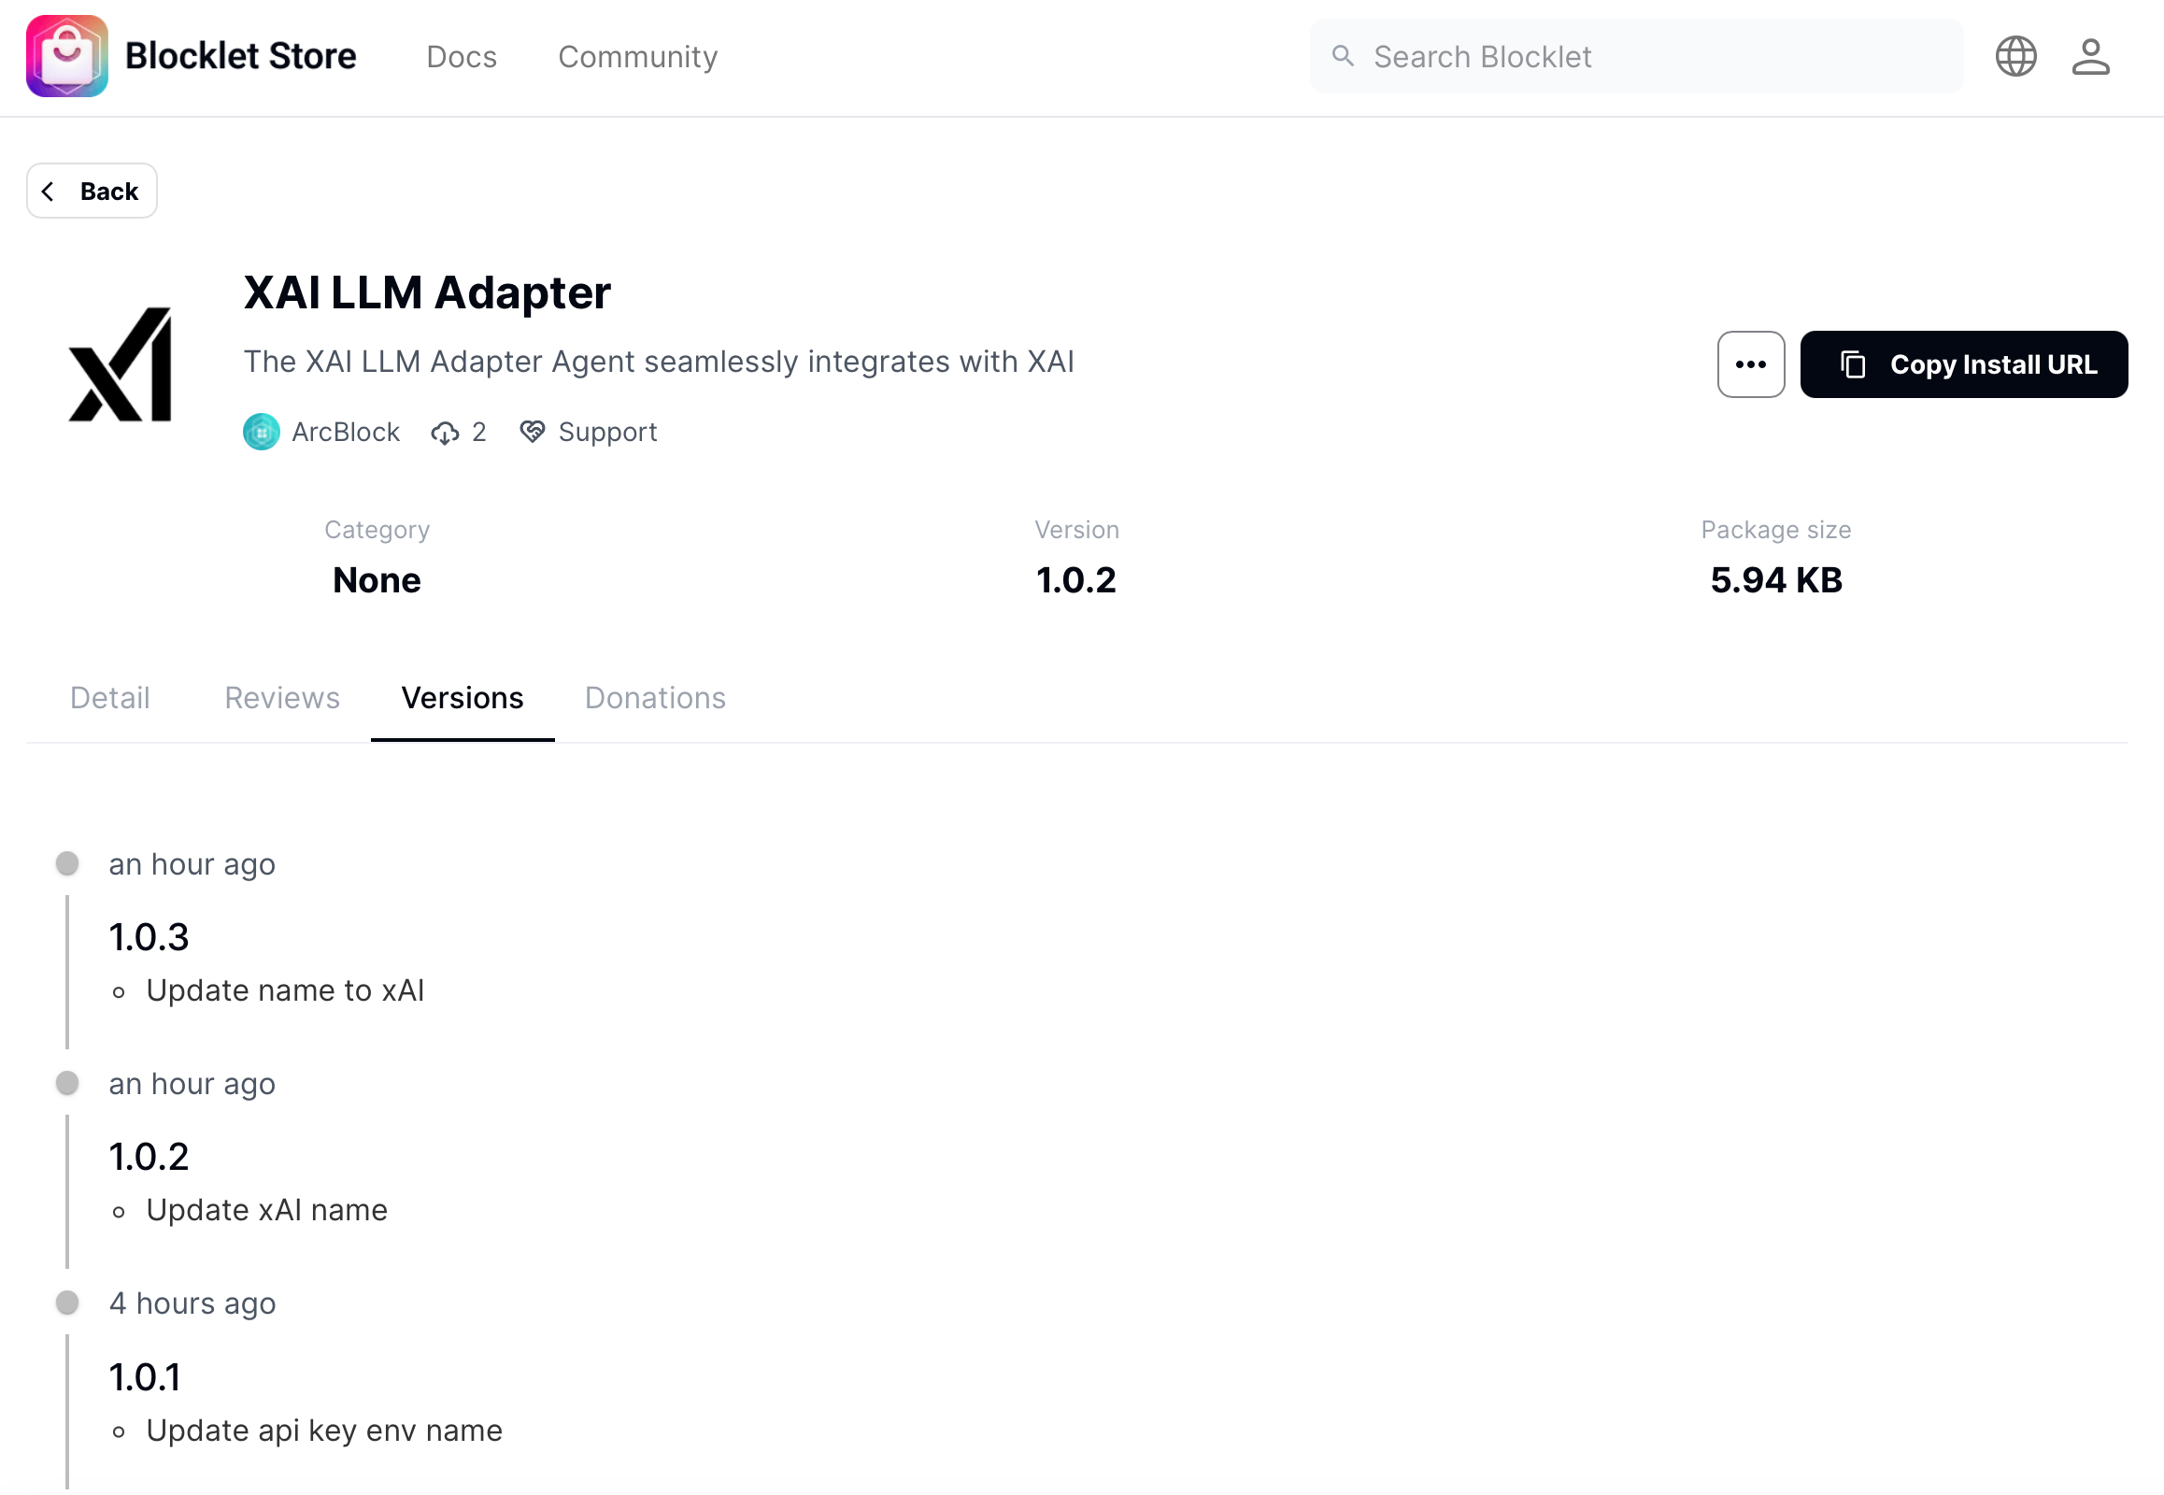Click the 1.0.1 version timeline marker
Image resolution: width=2164 pixels, height=1495 pixels.
coord(67,1302)
